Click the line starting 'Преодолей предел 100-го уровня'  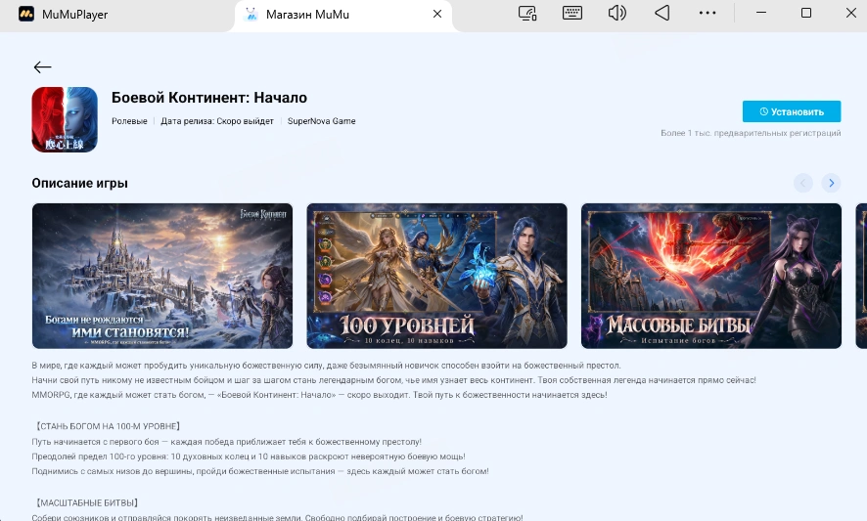(249, 456)
